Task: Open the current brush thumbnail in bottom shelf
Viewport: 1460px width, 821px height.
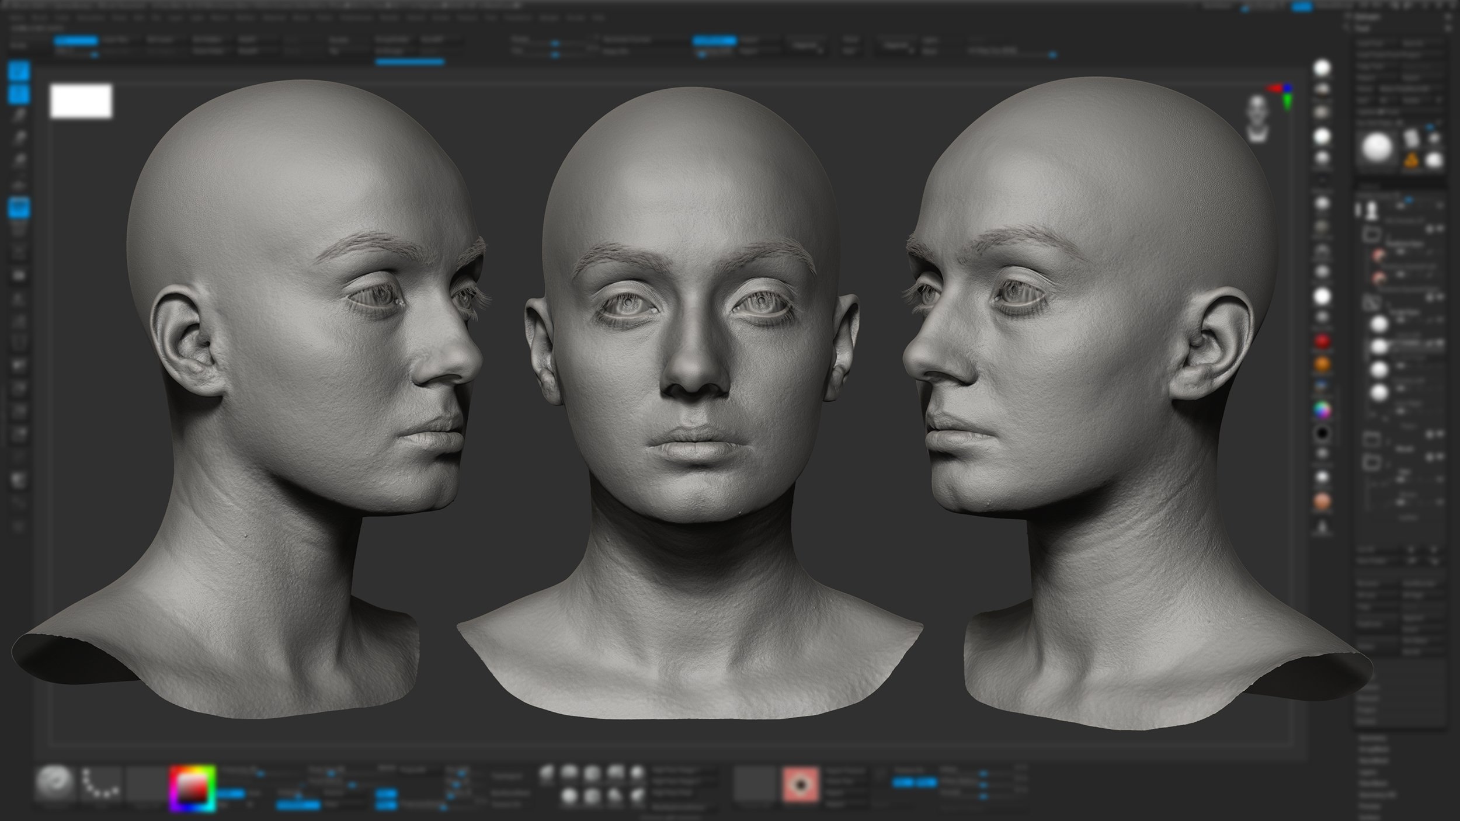Action: [55, 784]
